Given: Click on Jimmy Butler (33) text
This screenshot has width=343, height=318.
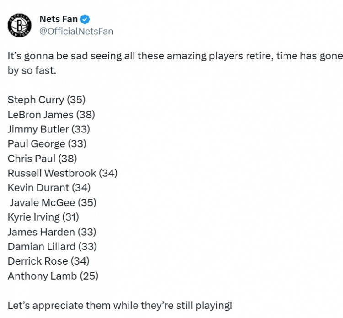Looking at the screenshot, I should click(49, 129).
